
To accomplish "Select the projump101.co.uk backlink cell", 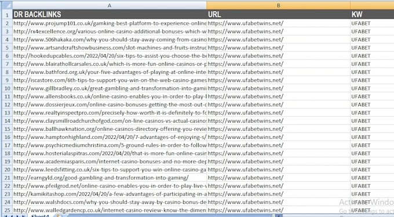I will click(110, 23).
